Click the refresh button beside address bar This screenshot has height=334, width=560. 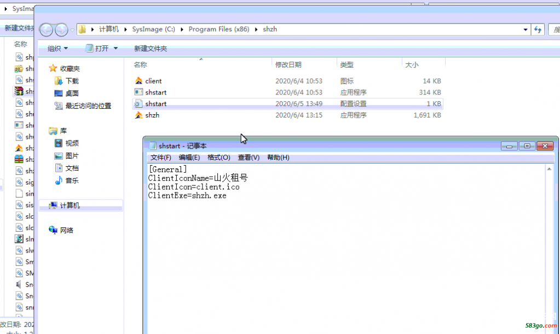point(538,30)
